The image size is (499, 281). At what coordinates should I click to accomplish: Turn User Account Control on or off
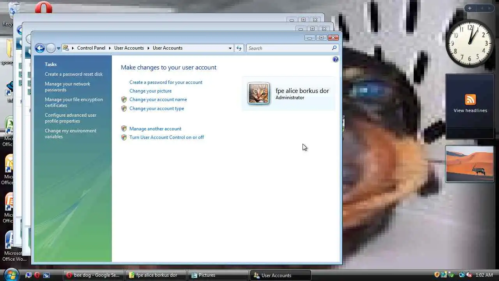click(x=166, y=137)
